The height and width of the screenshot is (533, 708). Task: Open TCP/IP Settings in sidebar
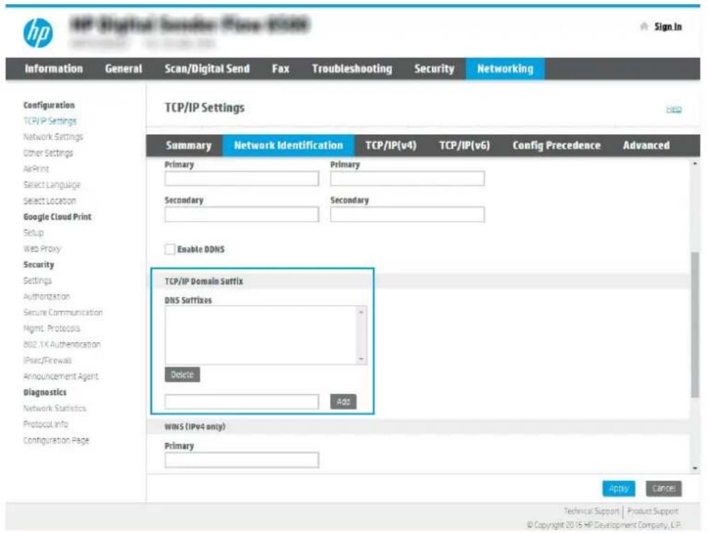[x=50, y=120]
